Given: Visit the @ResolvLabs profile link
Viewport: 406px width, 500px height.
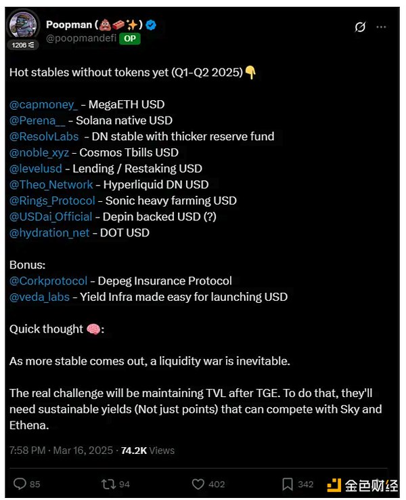Looking at the screenshot, I should pyautogui.click(x=44, y=136).
